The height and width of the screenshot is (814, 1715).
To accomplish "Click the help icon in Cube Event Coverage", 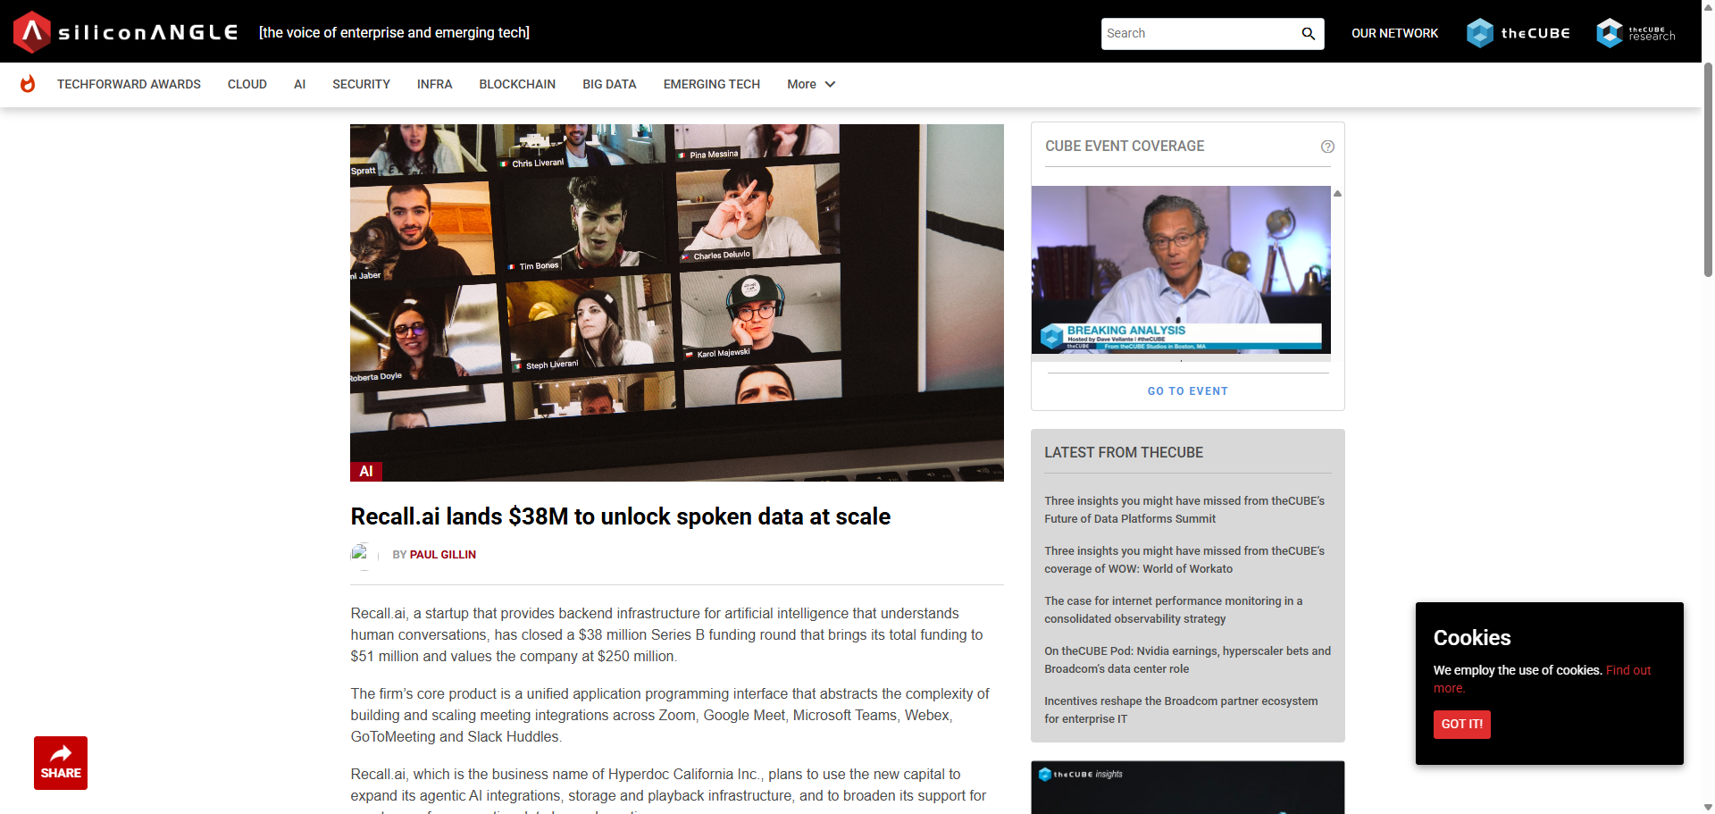I will 1327,147.
